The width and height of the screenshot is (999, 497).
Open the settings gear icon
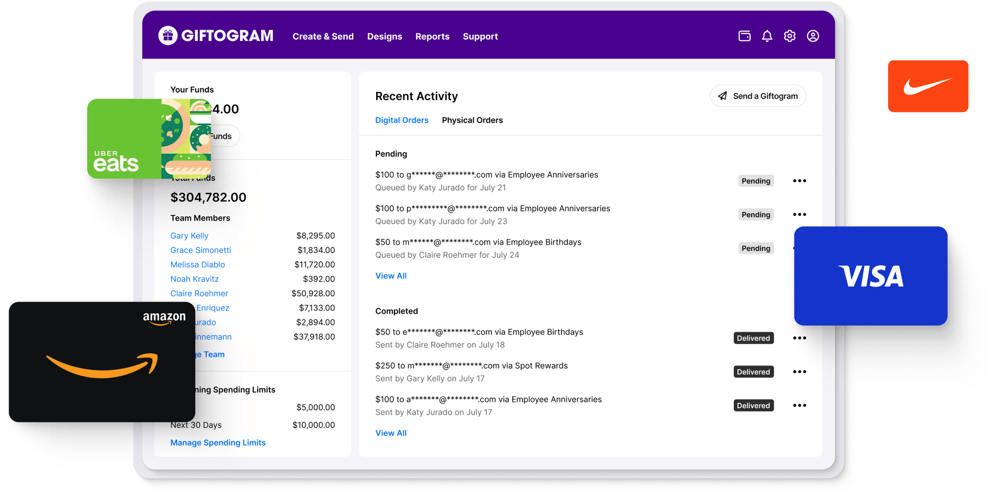tap(790, 36)
